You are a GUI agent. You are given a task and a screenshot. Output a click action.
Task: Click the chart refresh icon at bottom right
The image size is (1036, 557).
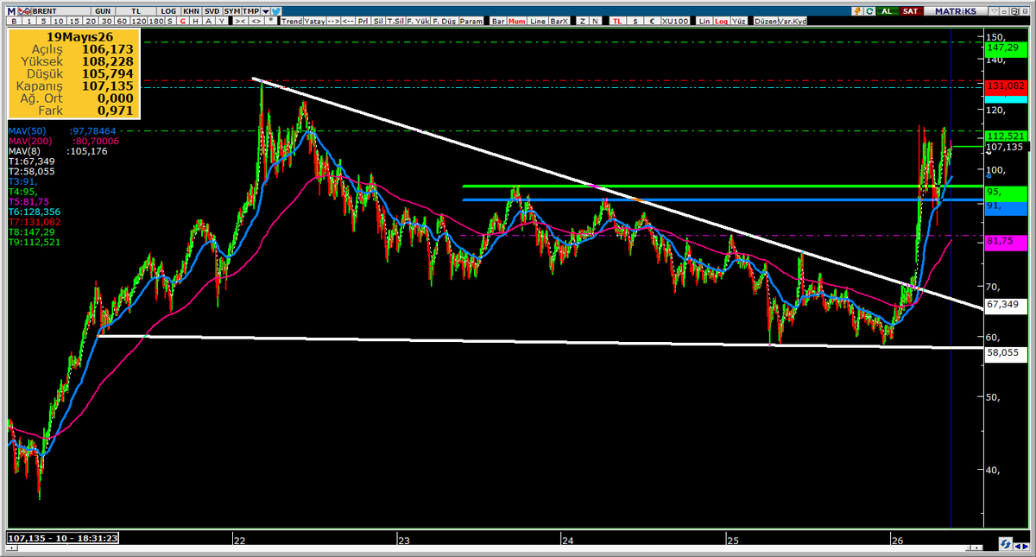pyautogui.click(x=1006, y=545)
